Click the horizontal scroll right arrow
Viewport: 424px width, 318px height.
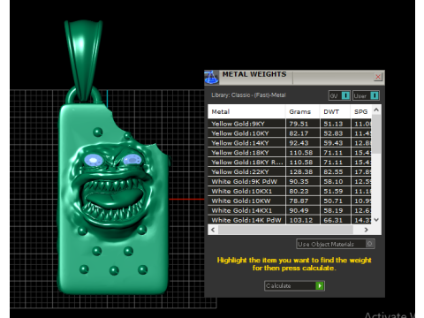click(x=366, y=230)
